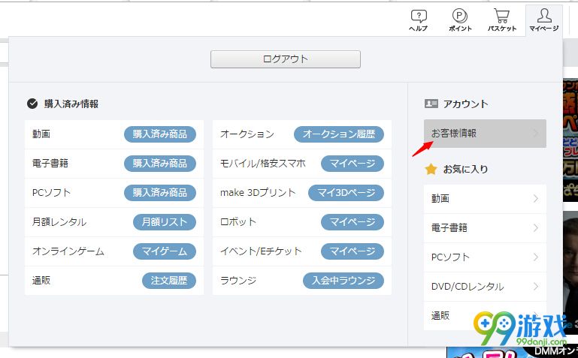Click the 通販 label in purchases list
The width and height of the screenshot is (578, 358).
[41, 281]
